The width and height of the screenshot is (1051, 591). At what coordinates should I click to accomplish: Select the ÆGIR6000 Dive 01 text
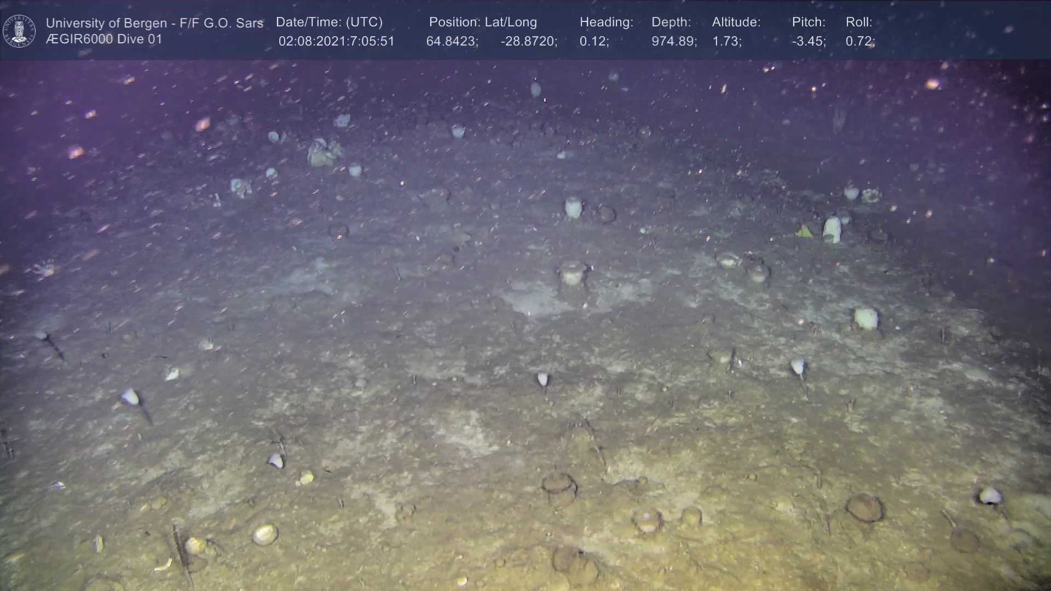click(x=104, y=39)
